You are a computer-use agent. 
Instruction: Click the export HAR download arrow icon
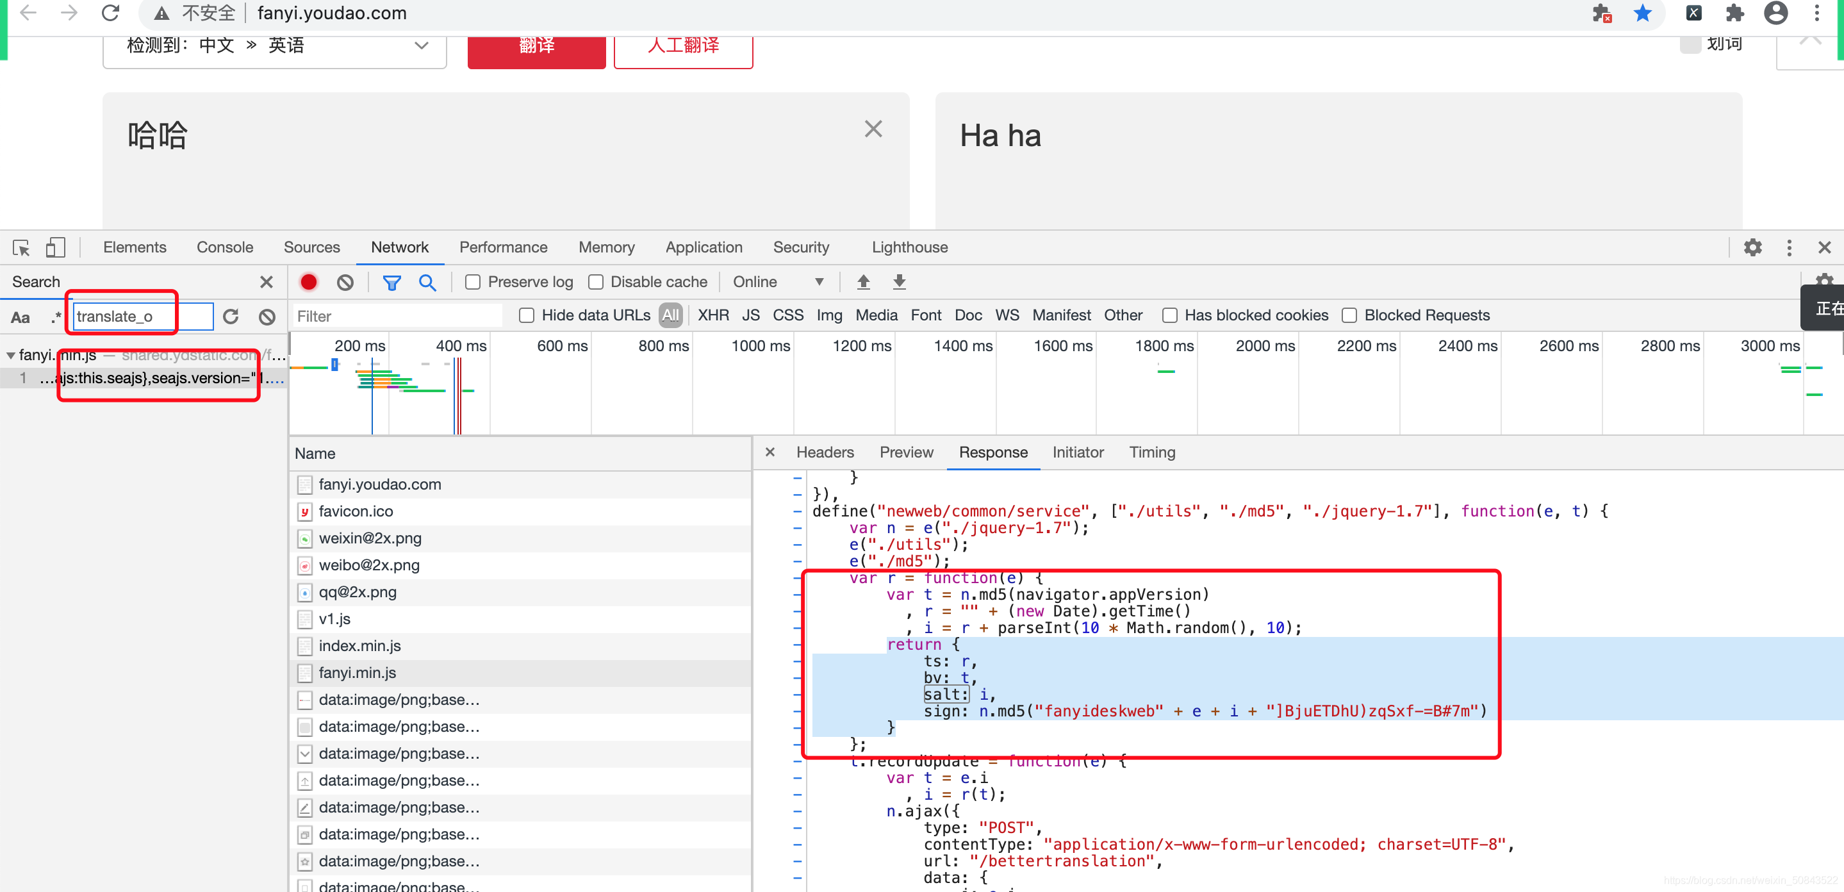coord(899,282)
